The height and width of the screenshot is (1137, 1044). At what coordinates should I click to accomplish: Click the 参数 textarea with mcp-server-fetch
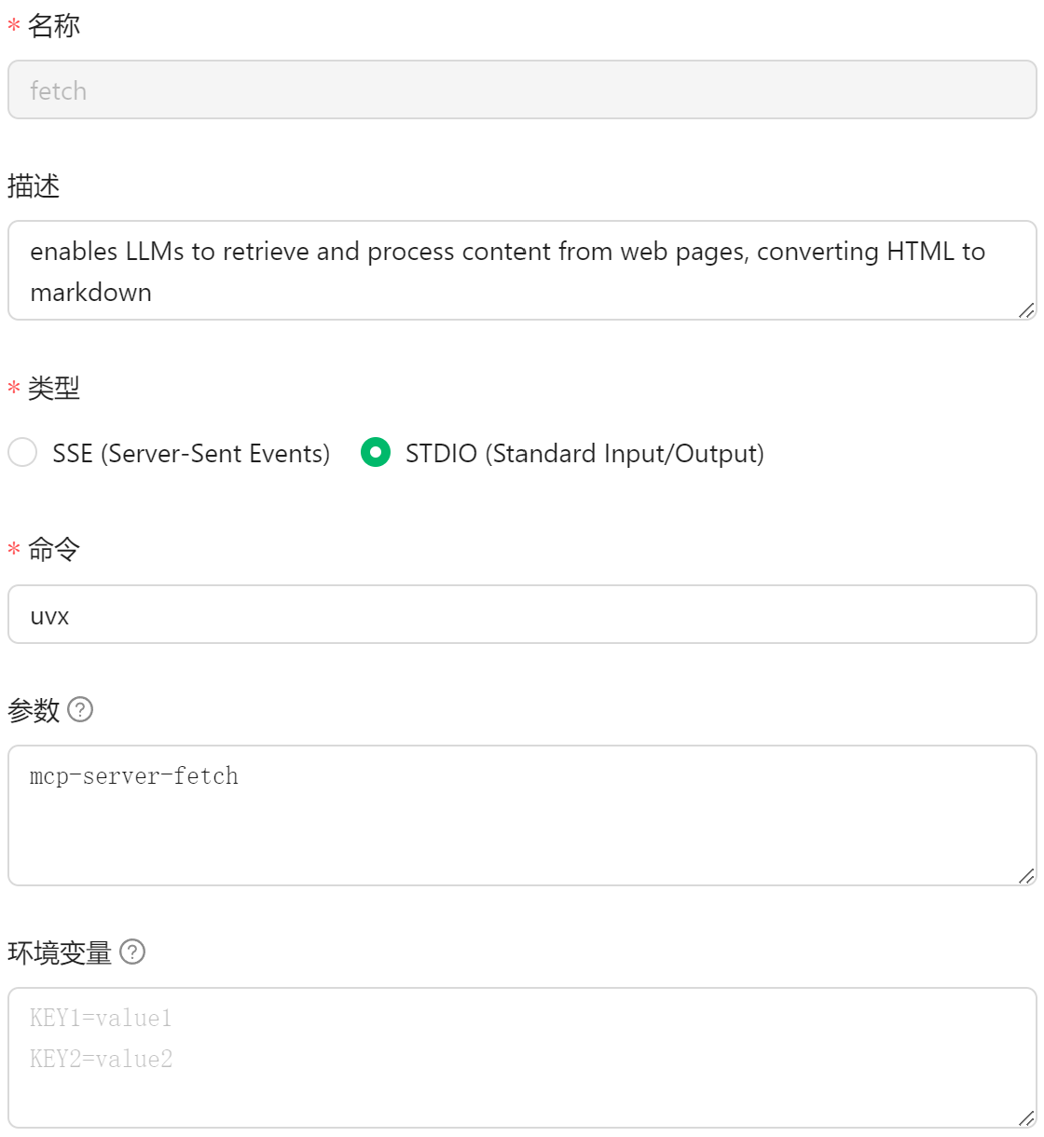[x=522, y=815]
